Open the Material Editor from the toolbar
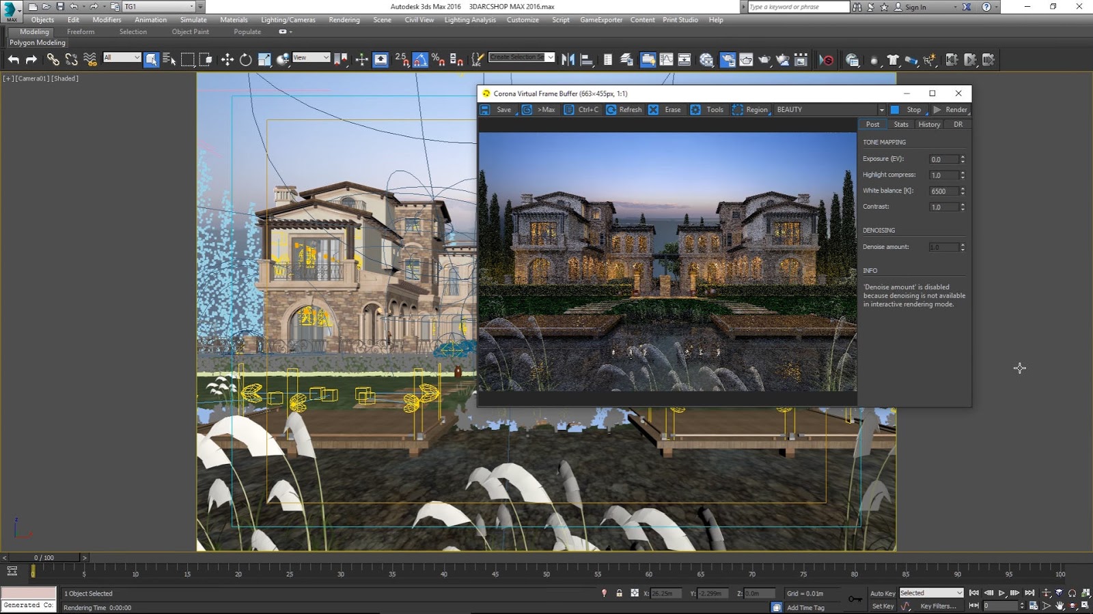Viewport: 1093px width, 614px height. click(x=726, y=59)
